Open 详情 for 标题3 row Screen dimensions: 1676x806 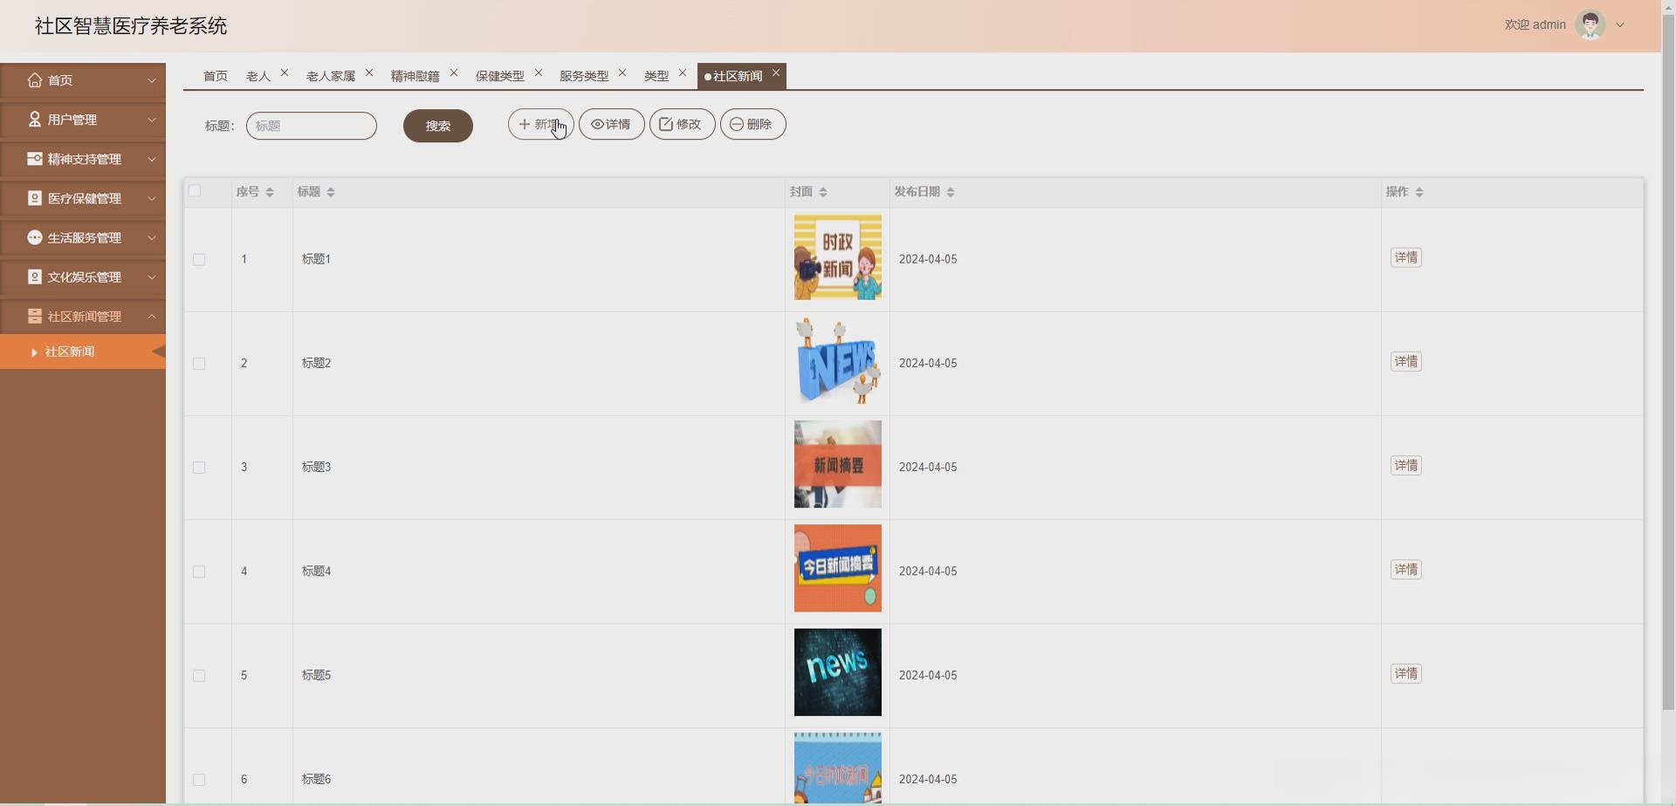click(1406, 466)
